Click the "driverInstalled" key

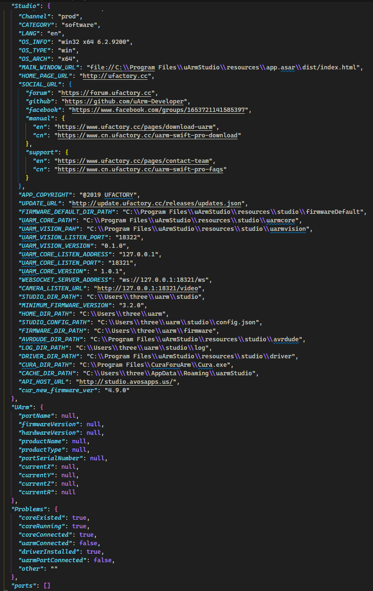pyautogui.click(x=48, y=551)
